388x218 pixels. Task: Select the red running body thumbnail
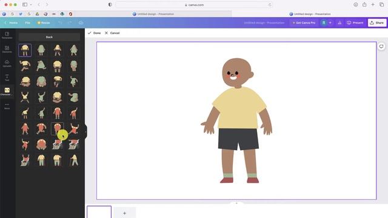(x=41, y=128)
